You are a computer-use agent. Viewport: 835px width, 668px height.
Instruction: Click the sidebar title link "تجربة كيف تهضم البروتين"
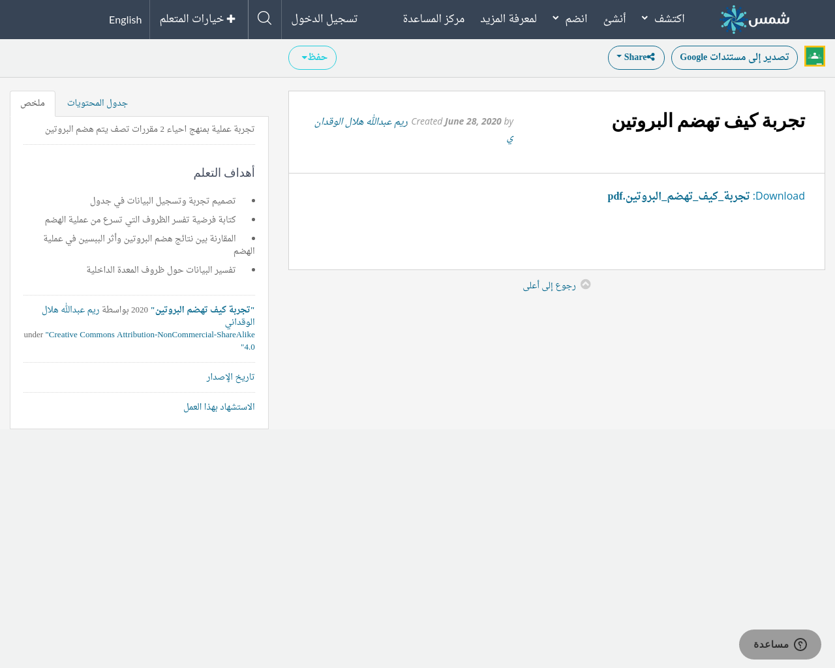tap(203, 310)
